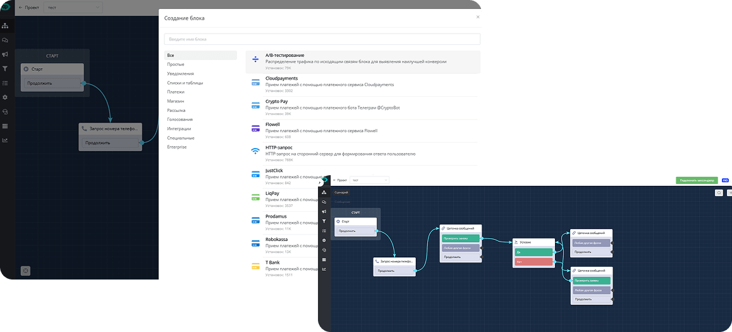Click the round button at dimmed canvas bottom-left
Viewport: 732px width, 332px height.
point(25,271)
